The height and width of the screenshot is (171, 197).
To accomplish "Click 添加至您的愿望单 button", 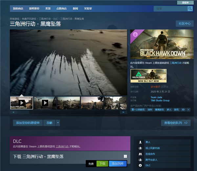I will 28,123.
